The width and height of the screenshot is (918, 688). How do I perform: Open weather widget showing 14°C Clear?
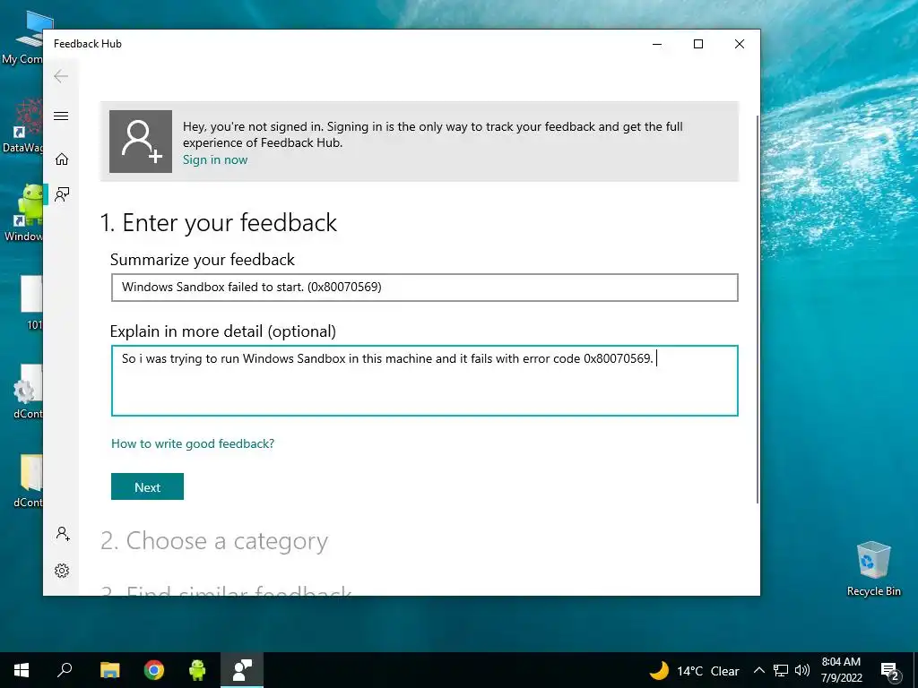pyautogui.click(x=694, y=670)
